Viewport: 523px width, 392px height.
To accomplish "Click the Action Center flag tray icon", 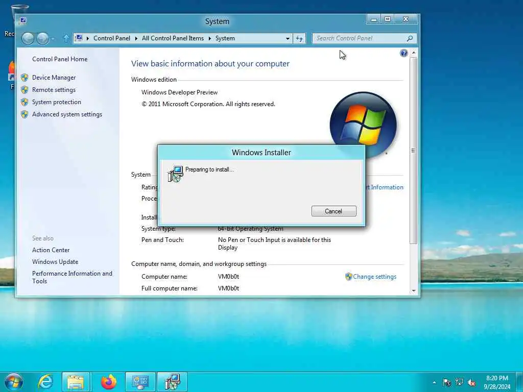I will point(447,382).
